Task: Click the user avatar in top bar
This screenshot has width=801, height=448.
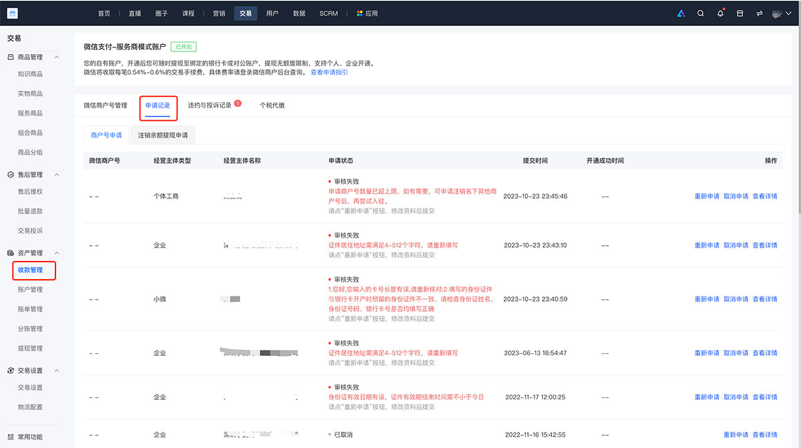Action: [x=776, y=13]
